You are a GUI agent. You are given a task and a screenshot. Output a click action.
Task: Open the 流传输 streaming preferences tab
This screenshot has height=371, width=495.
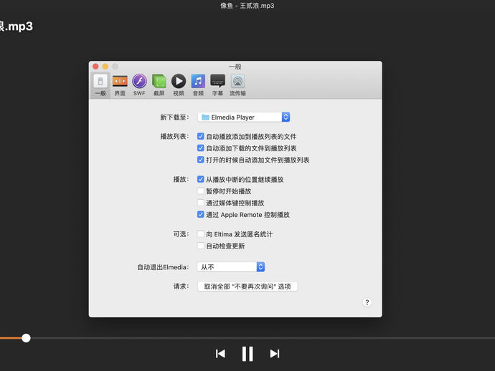tap(237, 85)
